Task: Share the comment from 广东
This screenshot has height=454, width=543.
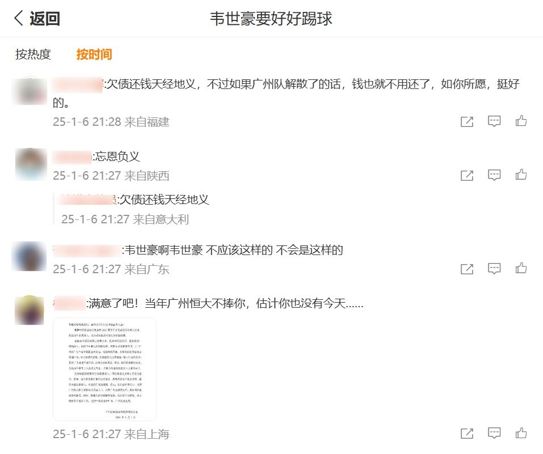Action: point(467,269)
